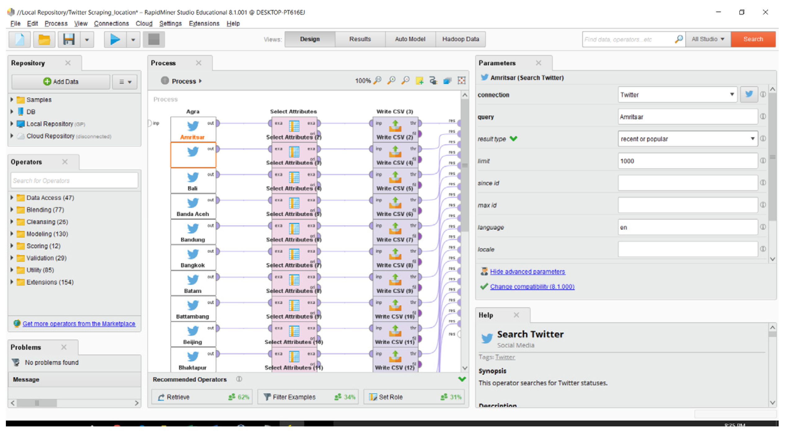
Task: Click the Add Data button
Action: [61, 82]
